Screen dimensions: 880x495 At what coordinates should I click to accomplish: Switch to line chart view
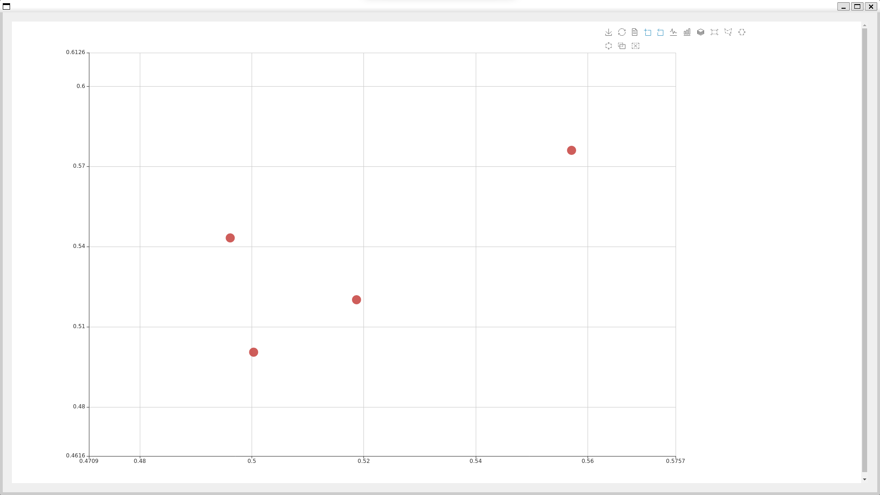click(673, 32)
